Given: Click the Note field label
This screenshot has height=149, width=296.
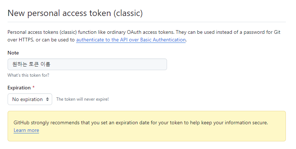Looking at the screenshot, I should tap(13, 53).
